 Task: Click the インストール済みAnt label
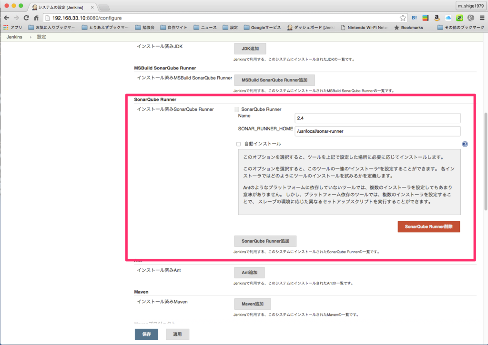click(x=159, y=270)
